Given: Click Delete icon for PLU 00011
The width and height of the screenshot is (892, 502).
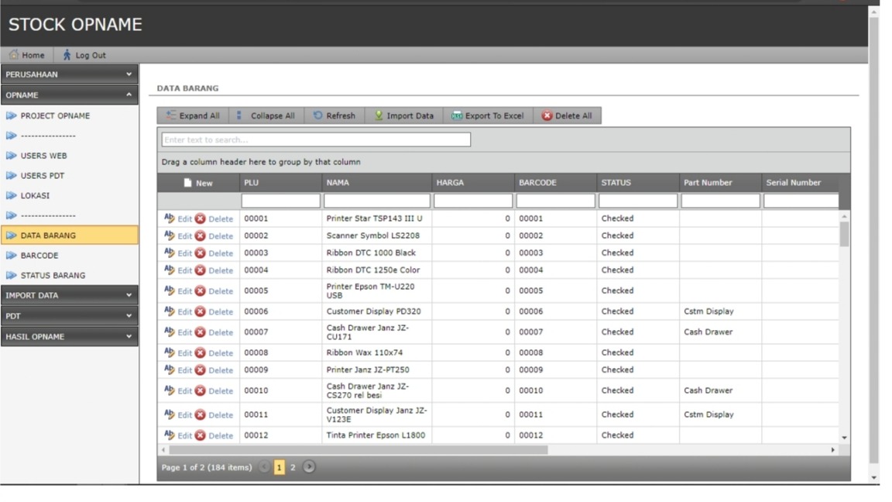Looking at the screenshot, I should coord(201,415).
